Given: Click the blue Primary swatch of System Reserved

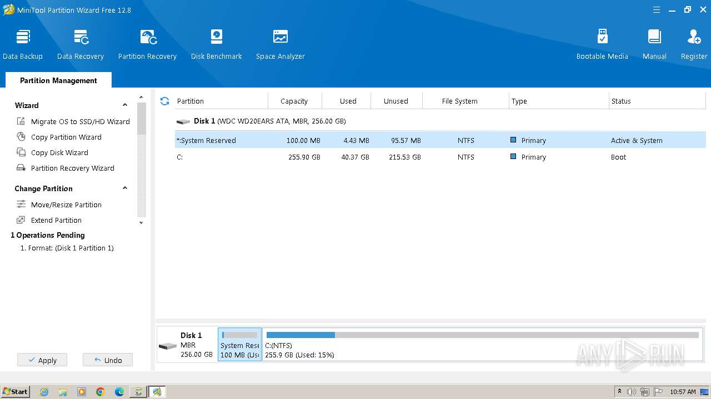Looking at the screenshot, I should 513,140.
